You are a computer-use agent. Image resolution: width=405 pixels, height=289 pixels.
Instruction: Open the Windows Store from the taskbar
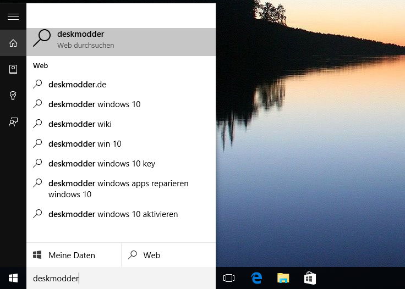tap(310, 278)
